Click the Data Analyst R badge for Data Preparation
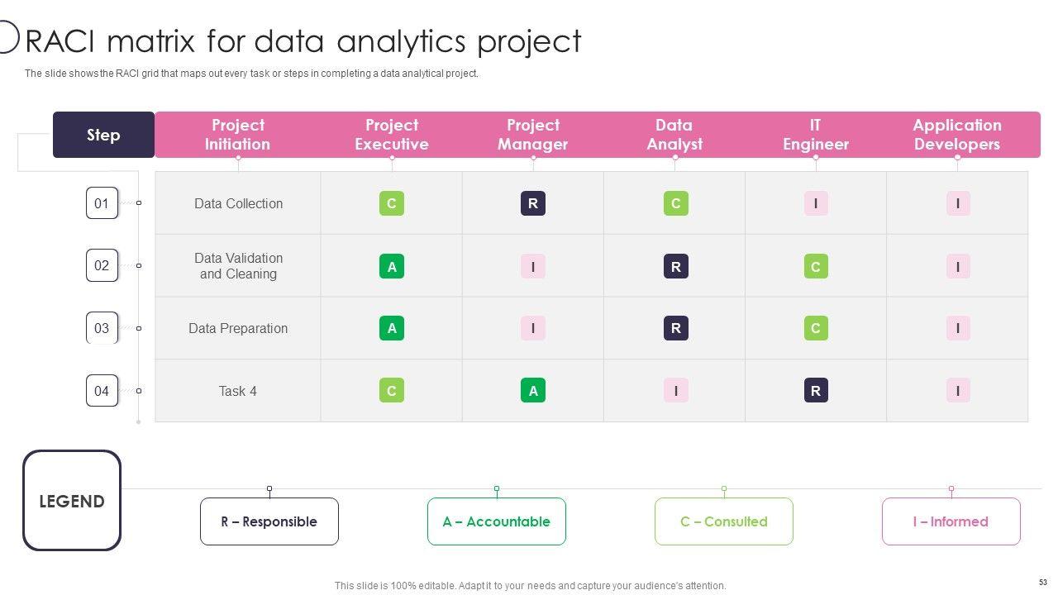This screenshot has height=595, width=1058. (675, 328)
